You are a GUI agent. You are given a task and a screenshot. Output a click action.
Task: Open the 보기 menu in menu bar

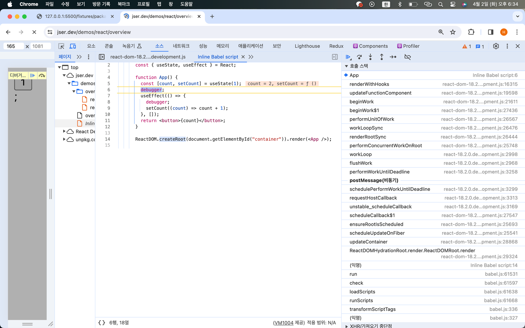81,4
